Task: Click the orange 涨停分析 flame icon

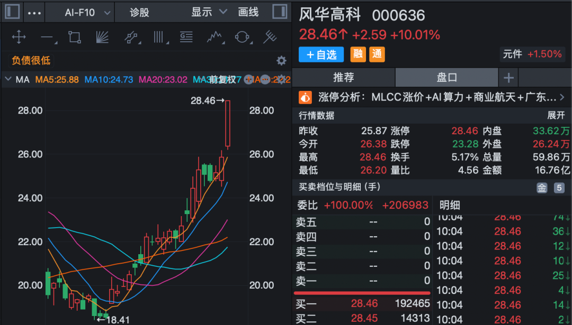Action: coord(305,97)
